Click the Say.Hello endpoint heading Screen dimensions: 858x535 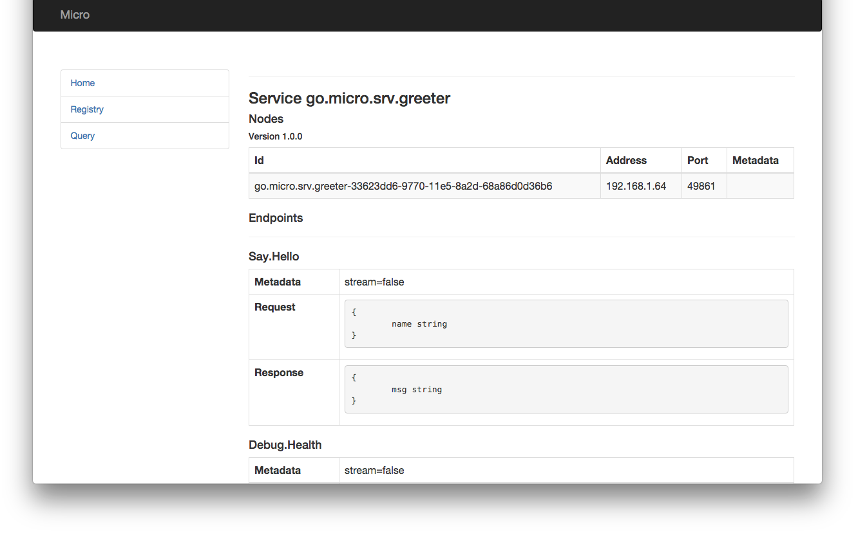(274, 257)
